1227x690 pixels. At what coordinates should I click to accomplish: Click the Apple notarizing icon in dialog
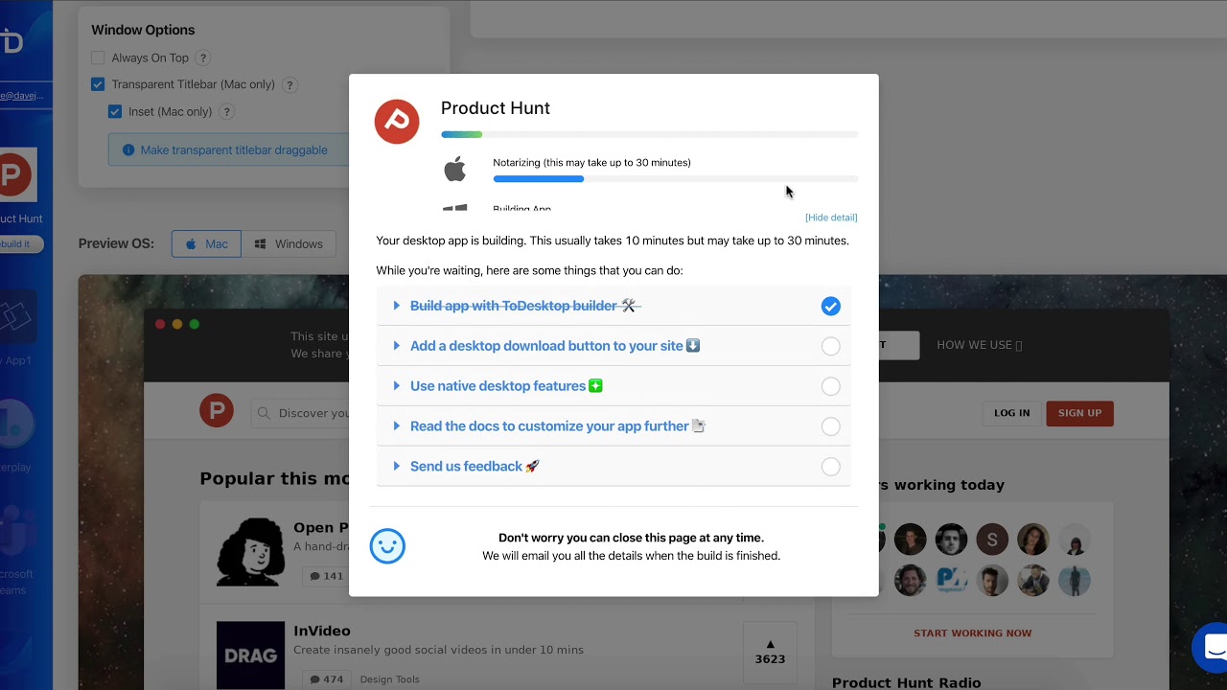pos(455,171)
